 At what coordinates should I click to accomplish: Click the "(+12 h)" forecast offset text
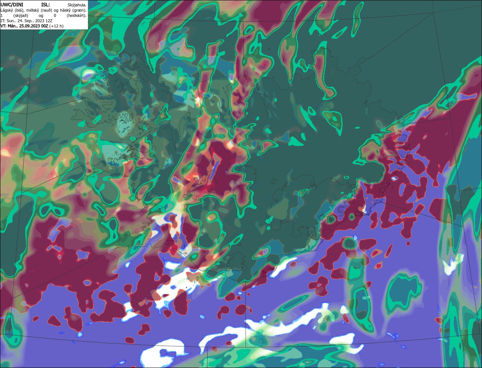[x=56, y=26]
